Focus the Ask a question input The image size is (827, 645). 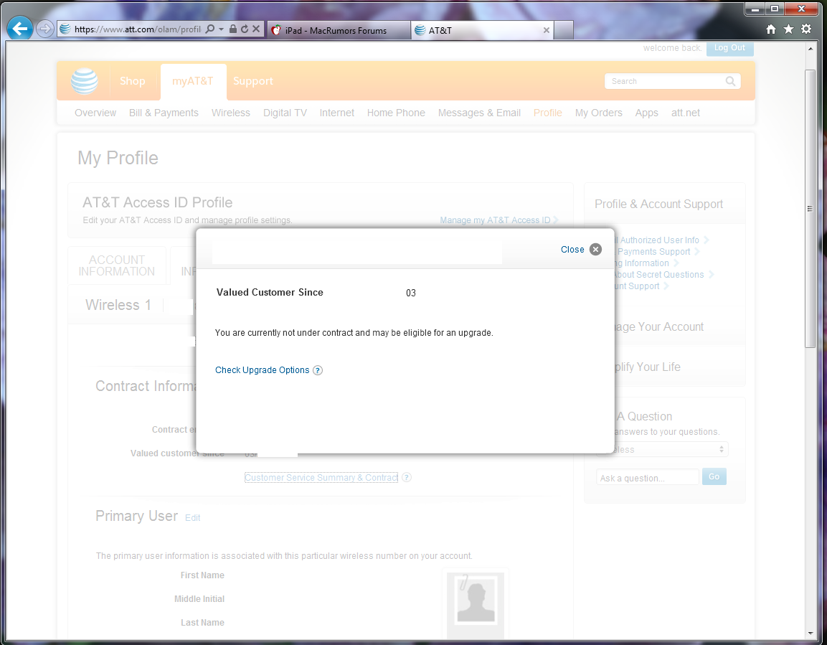[647, 478]
